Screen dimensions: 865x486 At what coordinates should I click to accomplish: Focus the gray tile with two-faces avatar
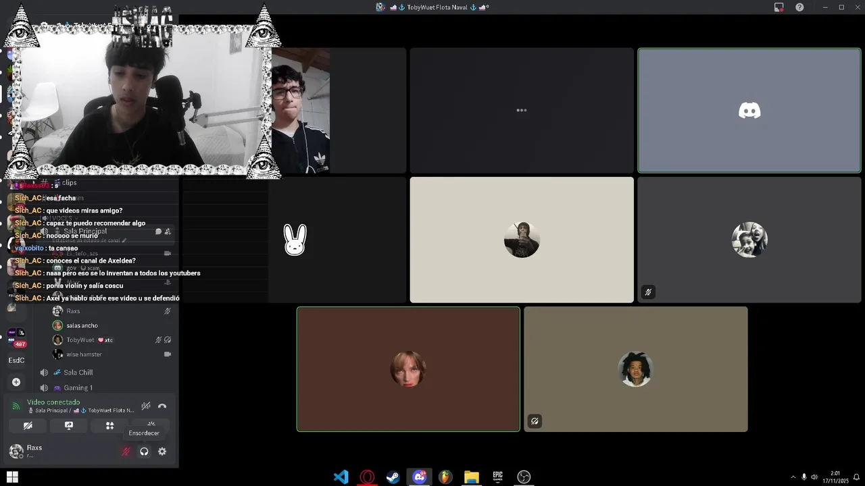[749, 240]
